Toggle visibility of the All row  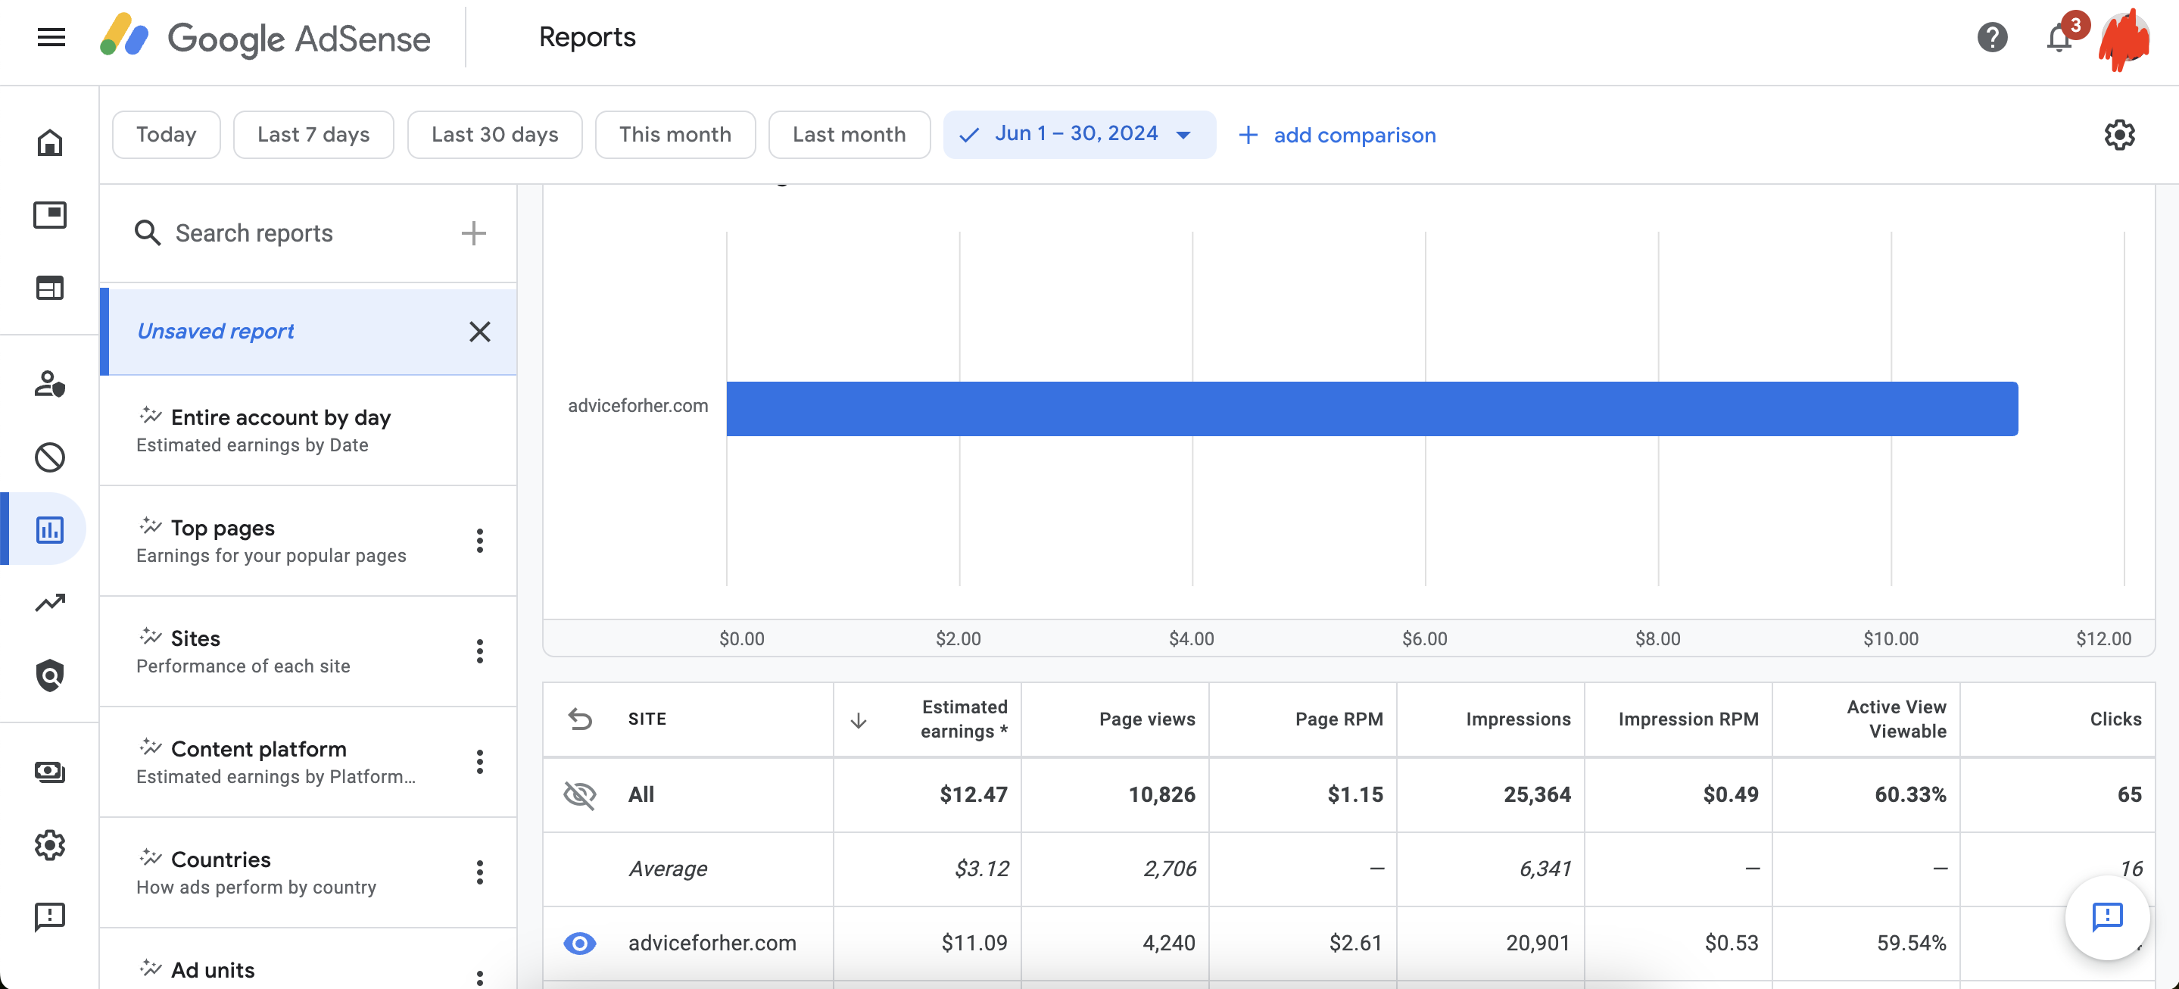click(579, 794)
